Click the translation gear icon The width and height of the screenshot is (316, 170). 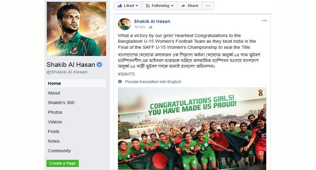pos(120,82)
